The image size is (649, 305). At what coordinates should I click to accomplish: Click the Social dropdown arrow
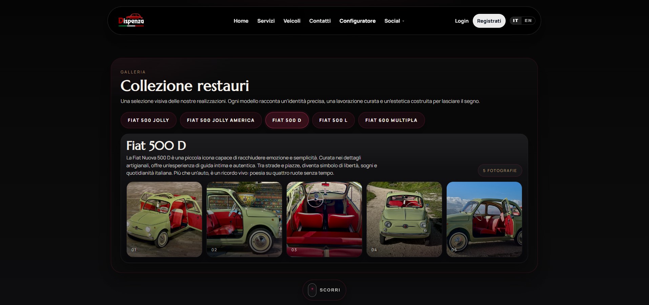coord(403,21)
